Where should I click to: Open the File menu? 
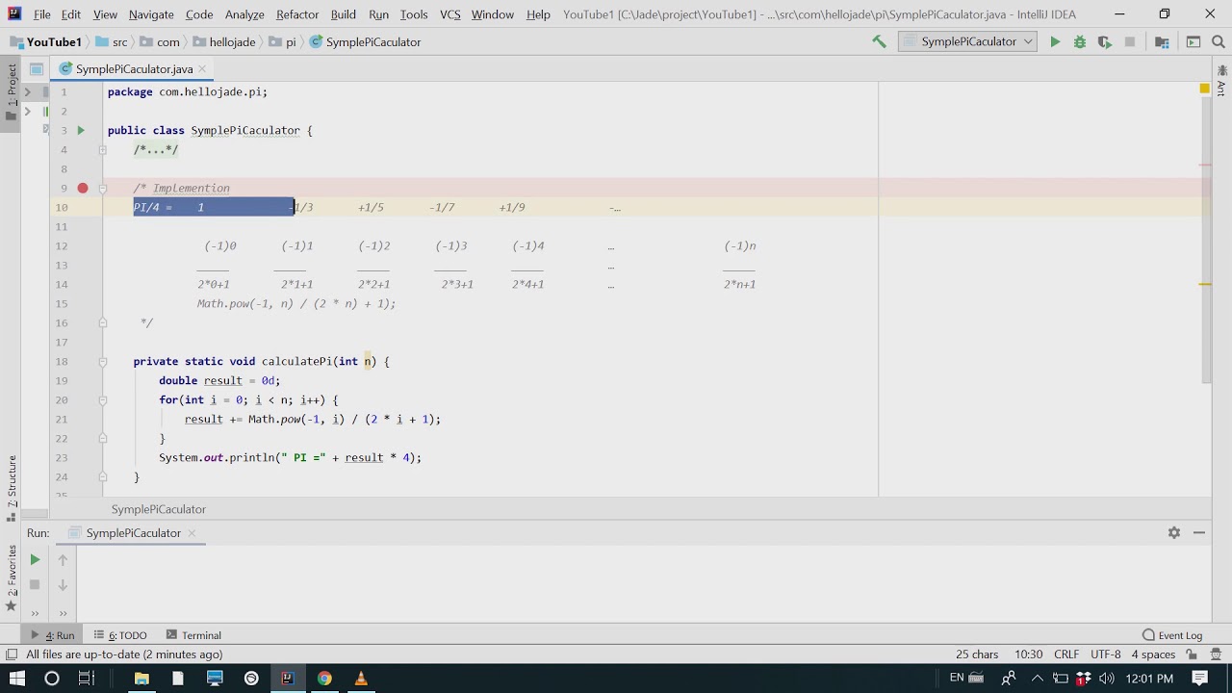pos(42,14)
